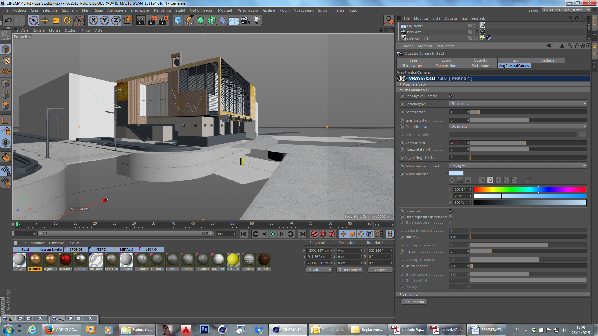Open the render settings clapperboard icon

164,21
